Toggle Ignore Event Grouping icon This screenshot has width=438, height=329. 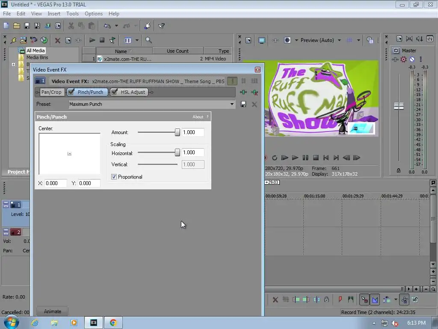pos(415,299)
